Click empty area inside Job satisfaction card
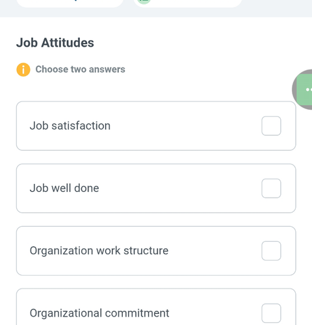Image resolution: width=312 pixels, height=325 pixels. [x=184, y=126]
